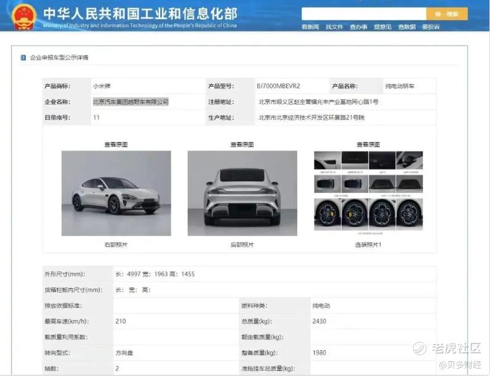Click the 选装照片1 caption
Viewport: 490px width, 376px height.
coord(368,245)
